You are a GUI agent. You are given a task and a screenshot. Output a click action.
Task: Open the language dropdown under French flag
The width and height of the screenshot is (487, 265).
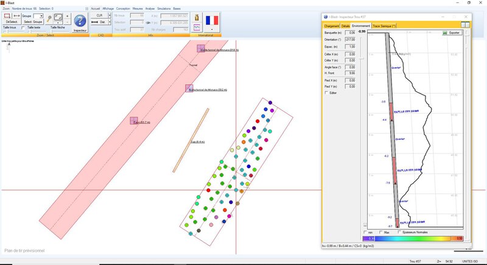point(212,29)
